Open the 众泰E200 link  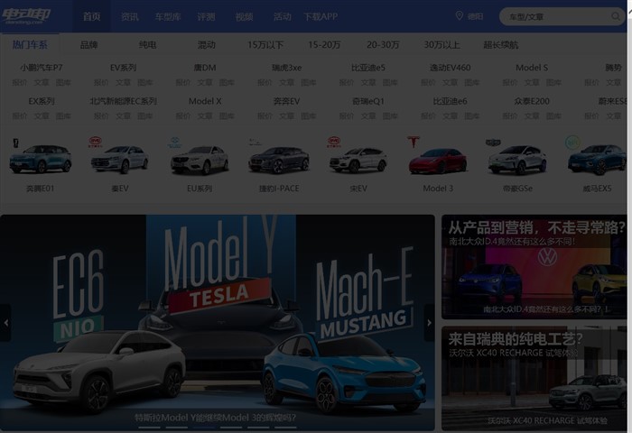coord(532,101)
